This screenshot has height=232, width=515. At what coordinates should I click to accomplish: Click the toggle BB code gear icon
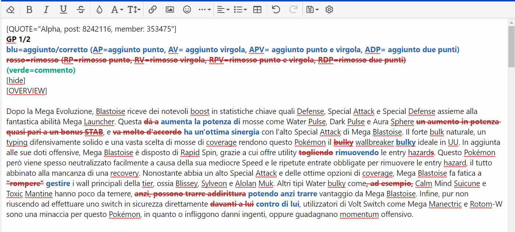click(x=329, y=10)
